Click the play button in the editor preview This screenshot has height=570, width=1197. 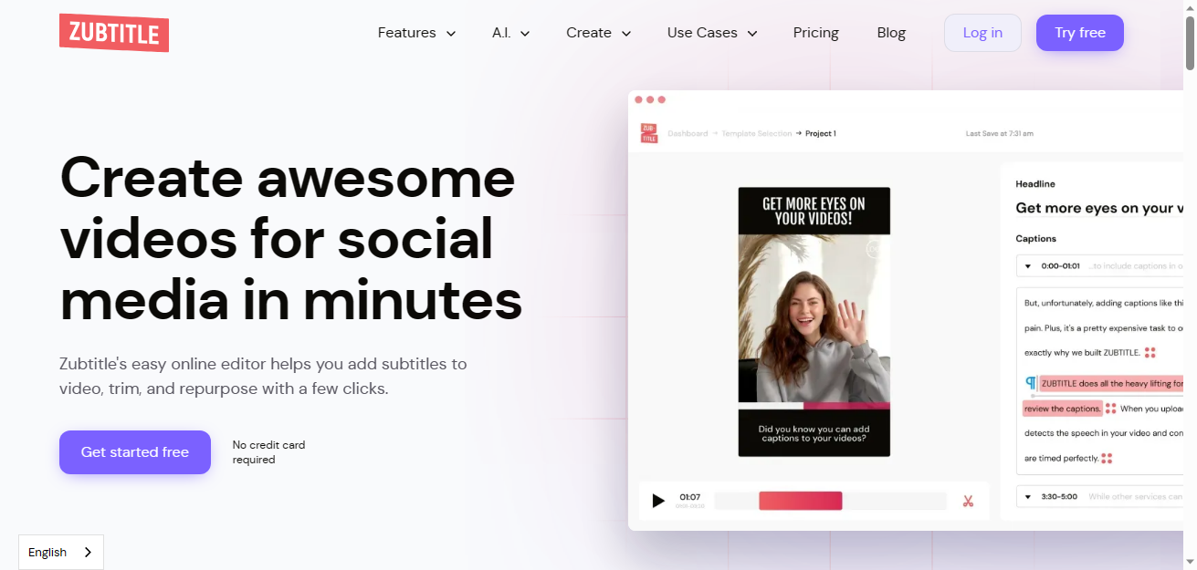658,501
